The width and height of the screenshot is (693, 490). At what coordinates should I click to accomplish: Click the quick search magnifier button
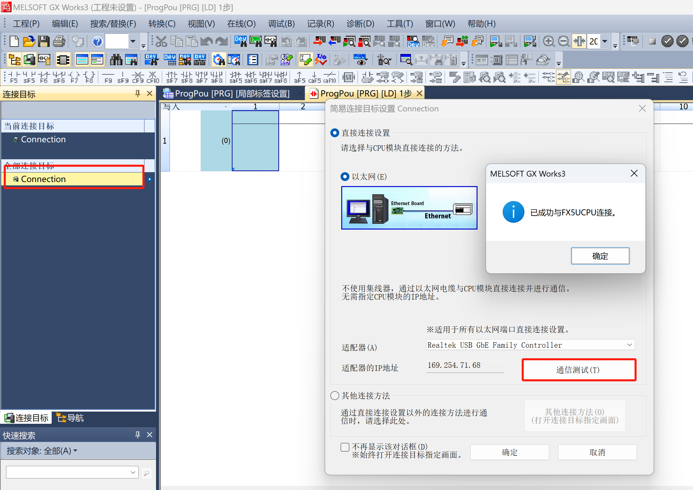pos(146,473)
